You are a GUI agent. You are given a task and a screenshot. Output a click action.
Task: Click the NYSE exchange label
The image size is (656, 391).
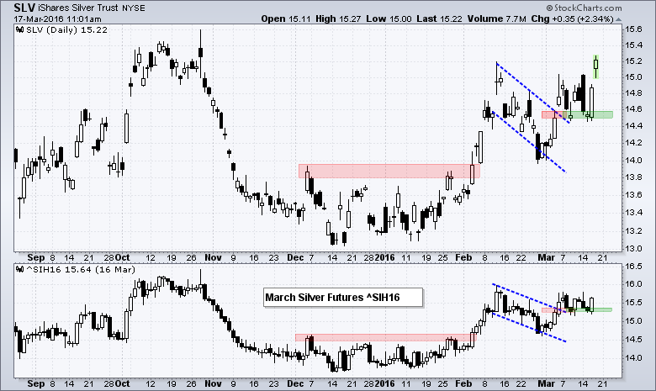(134, 8)
